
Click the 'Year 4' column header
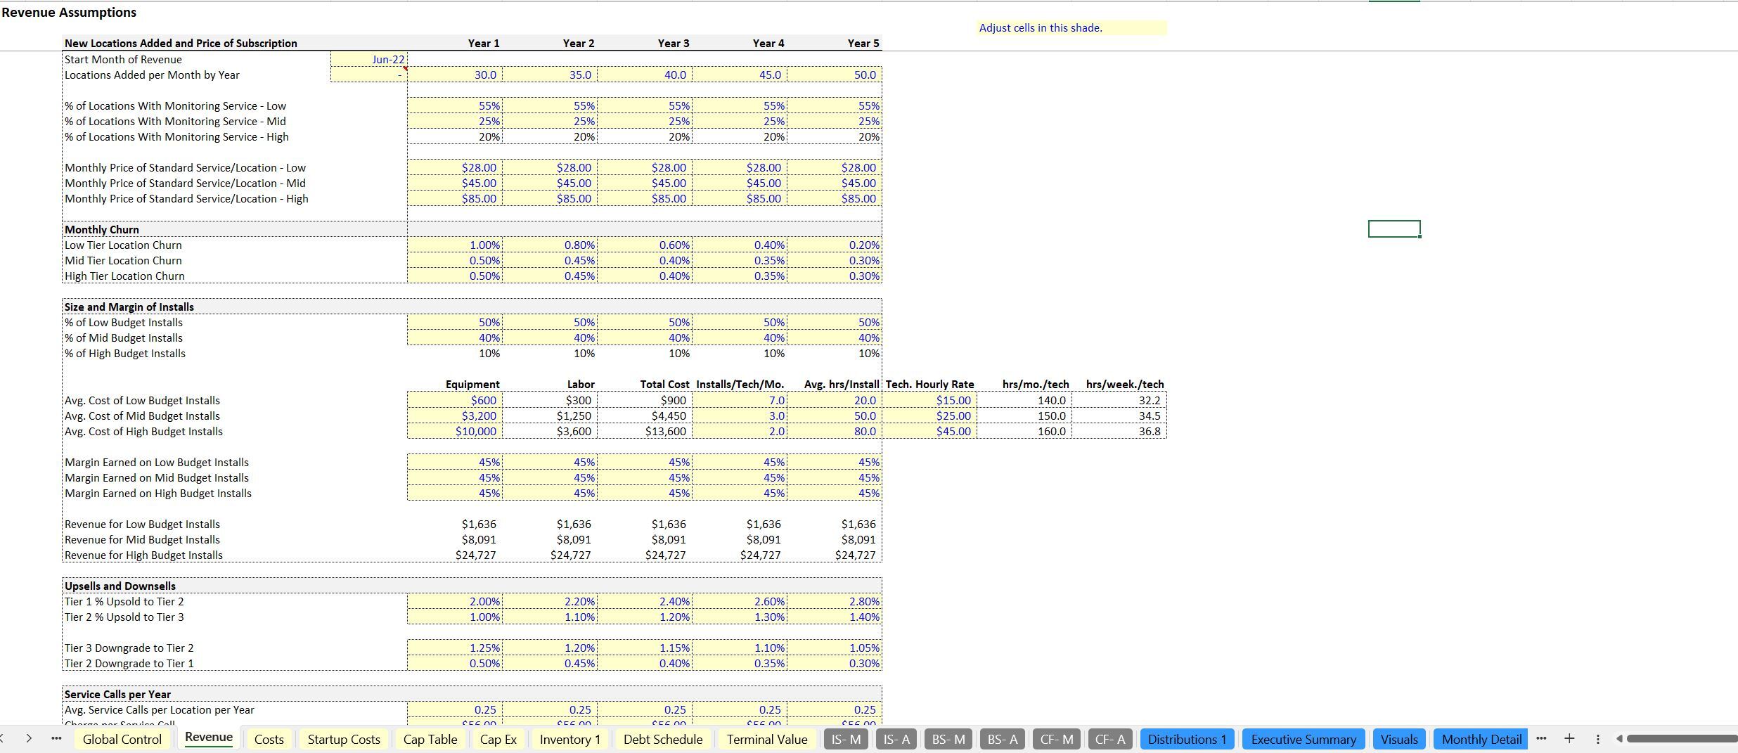(768, 43)
